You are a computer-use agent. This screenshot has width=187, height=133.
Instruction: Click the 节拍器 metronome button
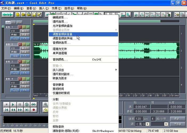178,124
